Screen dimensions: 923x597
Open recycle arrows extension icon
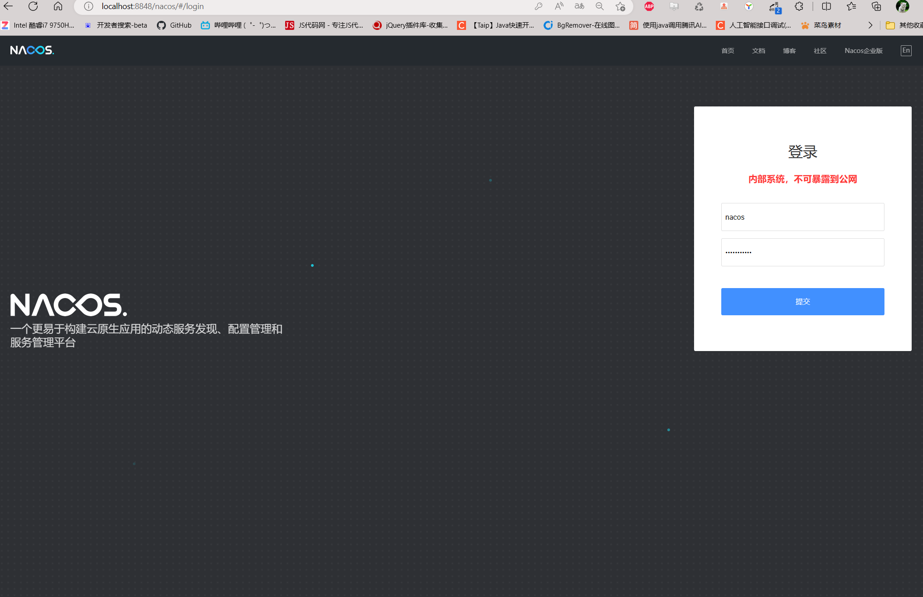point(699,6)
